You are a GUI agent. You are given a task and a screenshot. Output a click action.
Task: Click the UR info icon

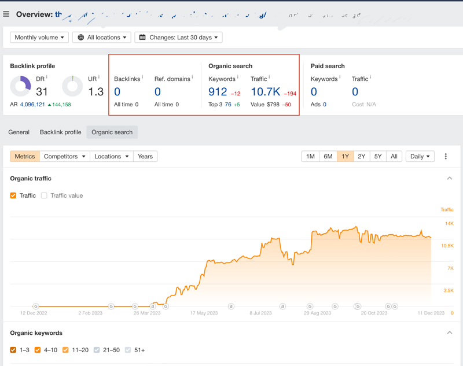pyautogui.click(x=99, y=77)
